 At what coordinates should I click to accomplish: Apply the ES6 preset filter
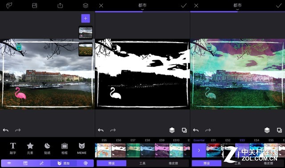(x=118, y=150)
